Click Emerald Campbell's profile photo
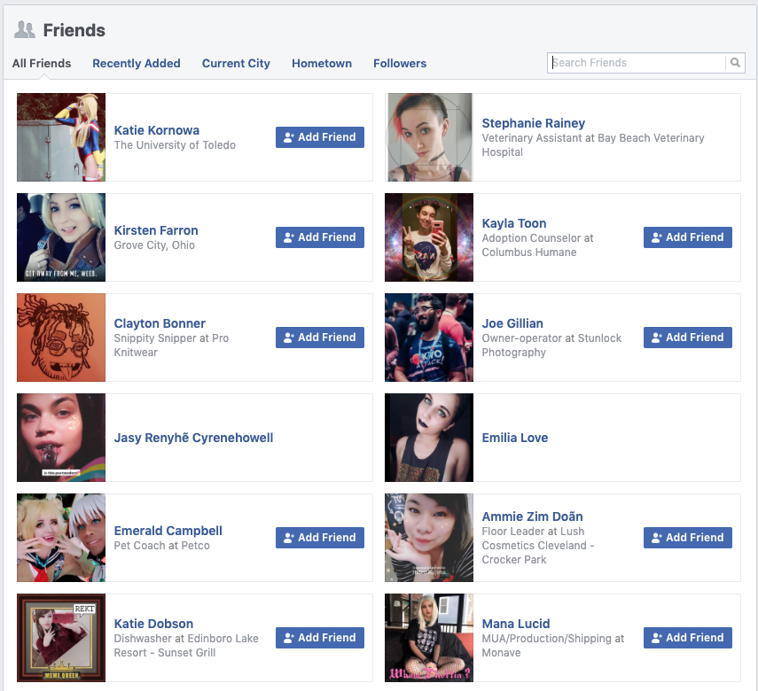The width and height of the screenshot is (758, 691). [x=61, y=538]
